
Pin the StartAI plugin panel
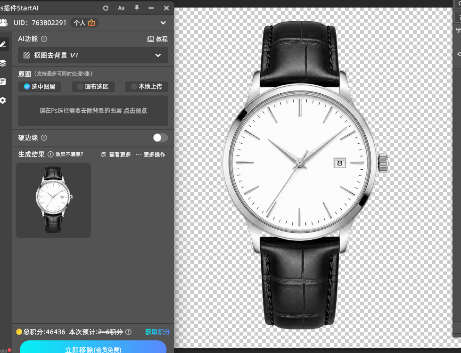click(x=137, y=8)
